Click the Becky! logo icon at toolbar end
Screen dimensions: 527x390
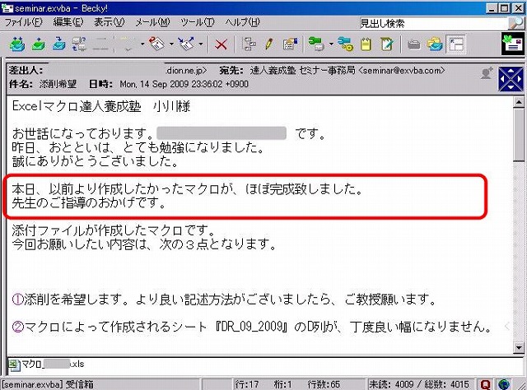coord(512,44)
